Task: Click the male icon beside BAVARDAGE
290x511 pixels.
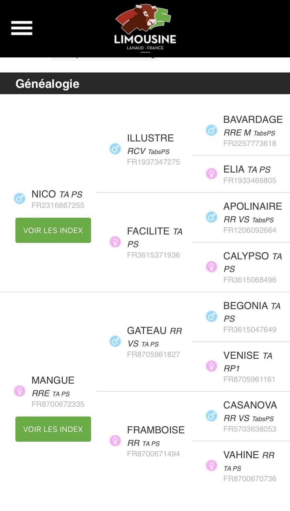Action: [212, 130]
